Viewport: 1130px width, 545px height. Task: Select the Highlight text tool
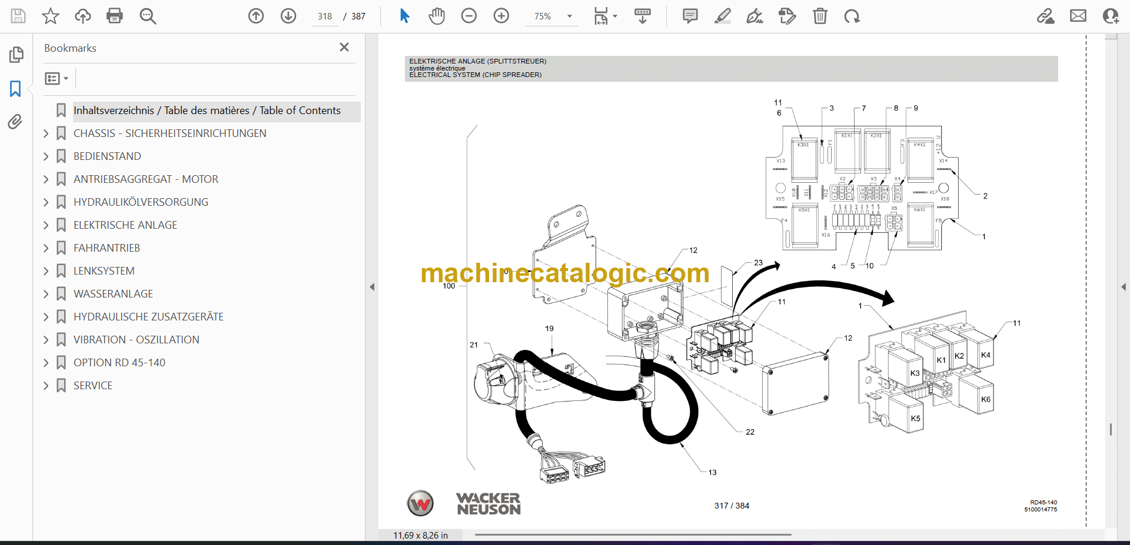(x=722, y=16)
